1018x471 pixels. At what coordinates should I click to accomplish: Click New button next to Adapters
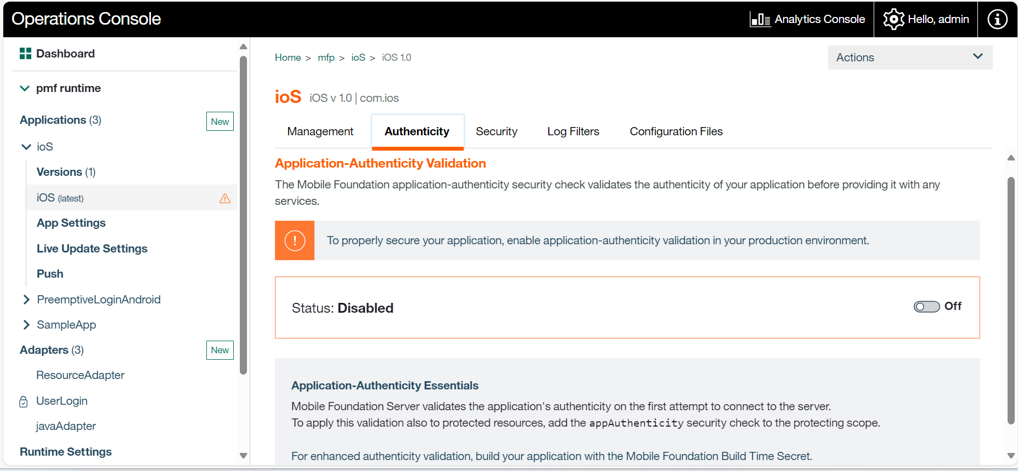point(220,350)
